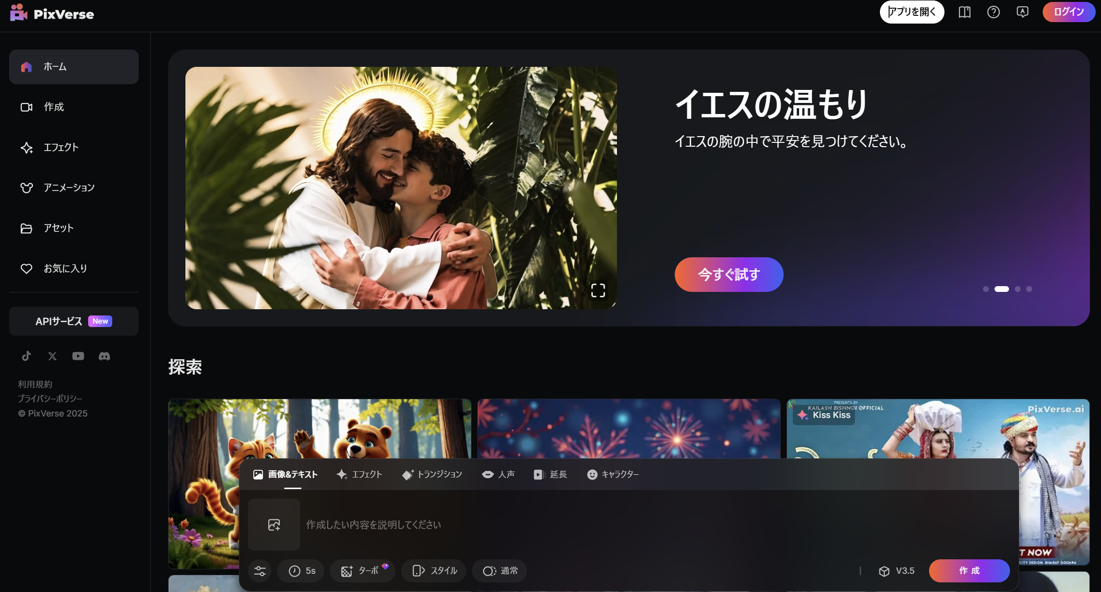Image resolution: width=1101 pixels, height=592 pixels.
Task: Select the アニメーション sidebar icon
Action: 26,188
